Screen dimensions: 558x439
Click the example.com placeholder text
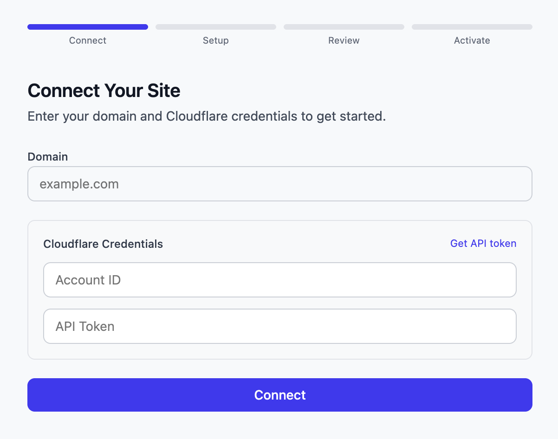pyautogui.click(x=79, y=184)
